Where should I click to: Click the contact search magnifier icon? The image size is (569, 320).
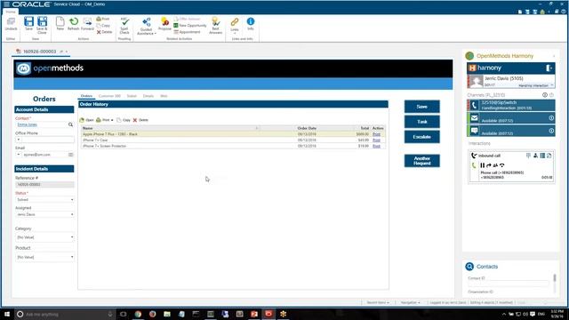coord(70,124)
